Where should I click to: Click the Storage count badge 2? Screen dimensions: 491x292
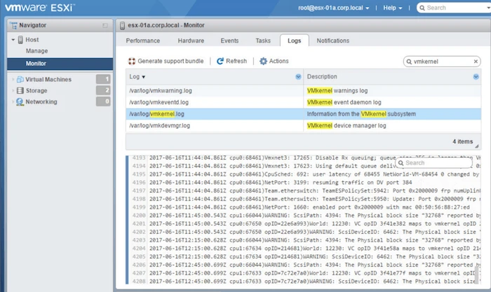(103, 90)
